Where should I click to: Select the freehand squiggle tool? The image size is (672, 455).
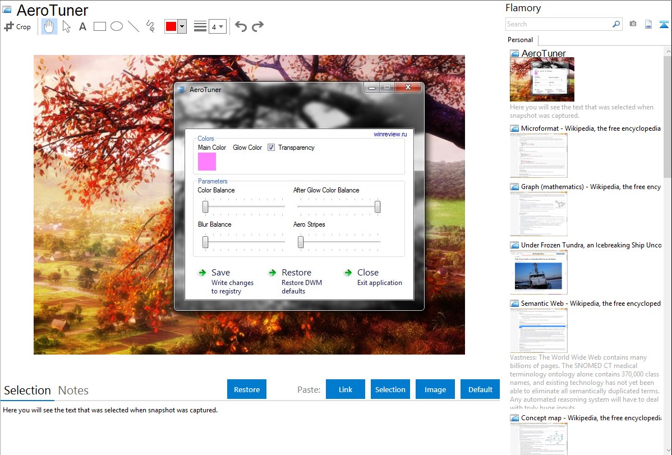(x=150, y=26)
